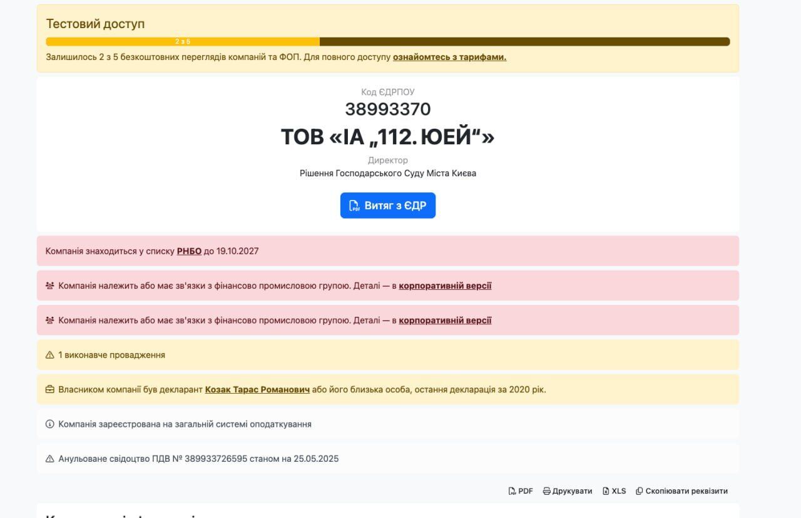The width and height of the screenshot is (801, 518).
Task: Click the Витяг з ЄДР button
Action: pyautogui.click(x=388, y=206)
